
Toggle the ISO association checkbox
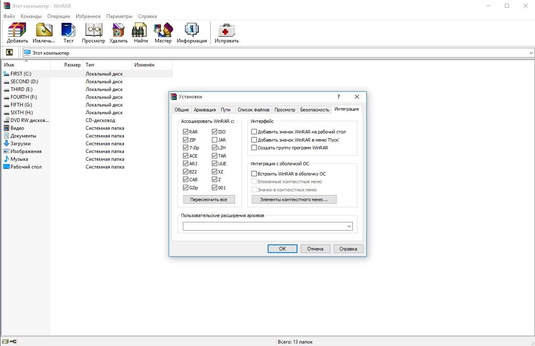pyautogui.click(x=214, y=132)
